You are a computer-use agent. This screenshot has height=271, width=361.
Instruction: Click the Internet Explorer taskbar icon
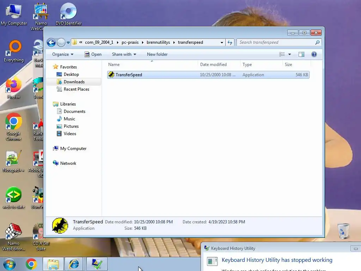pyautogui.click(x=74, y=264)
